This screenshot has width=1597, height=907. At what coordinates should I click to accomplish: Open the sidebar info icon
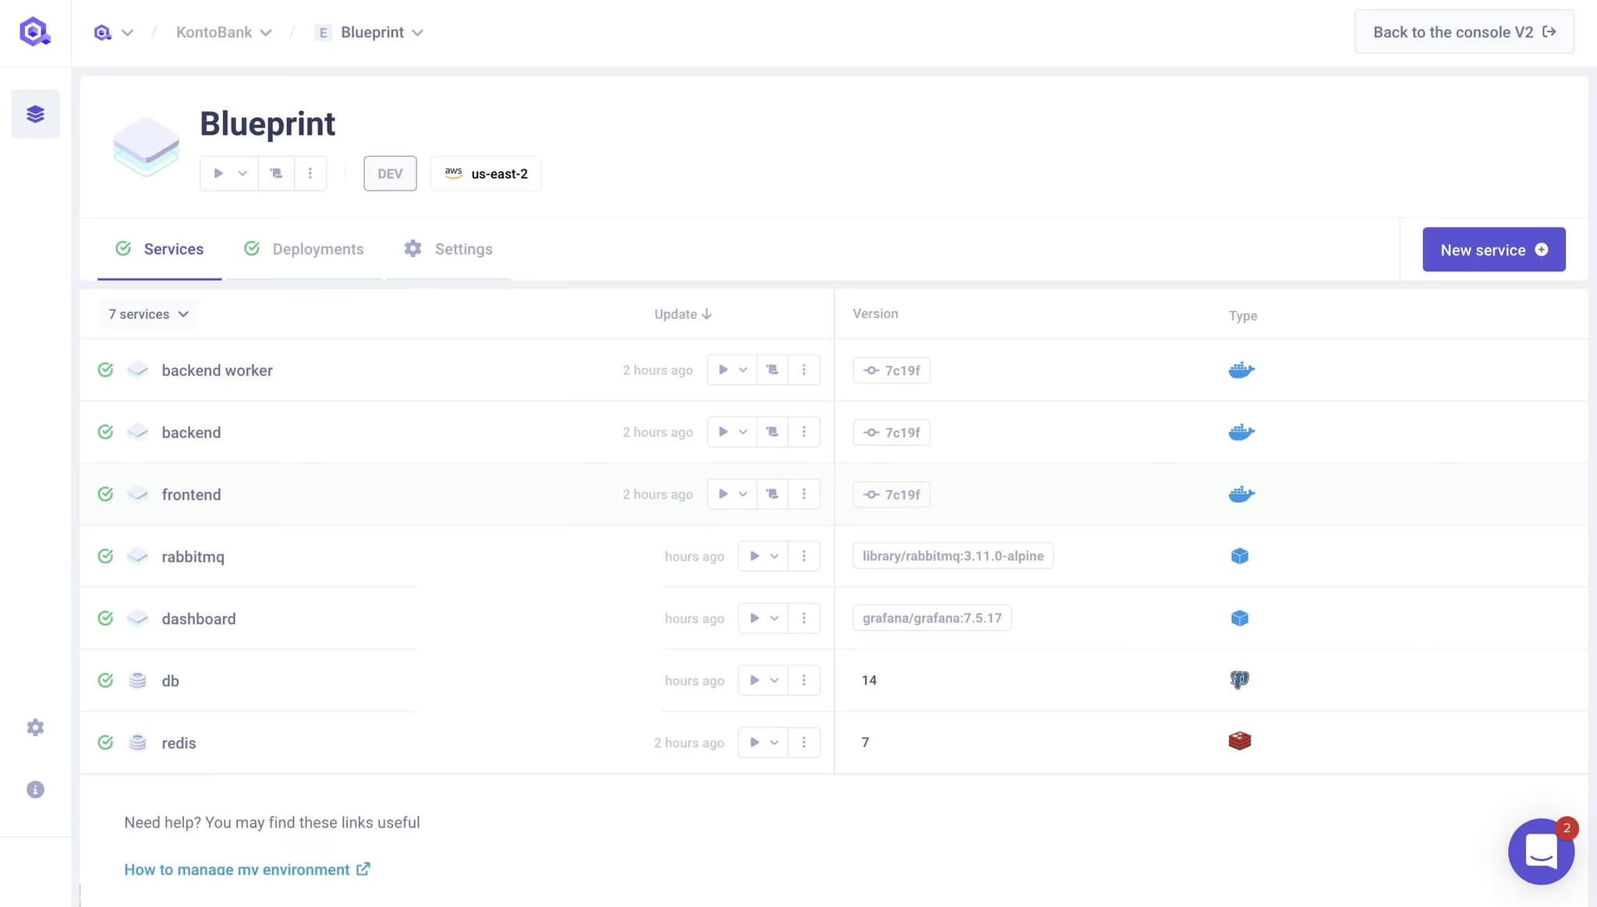(35, 789)
